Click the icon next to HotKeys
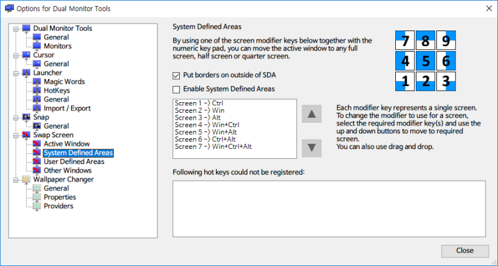Viewport: 498px width, 266px height. [37, 90]
